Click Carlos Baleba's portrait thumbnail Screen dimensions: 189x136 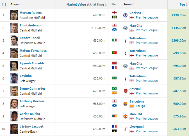point(14,116)
